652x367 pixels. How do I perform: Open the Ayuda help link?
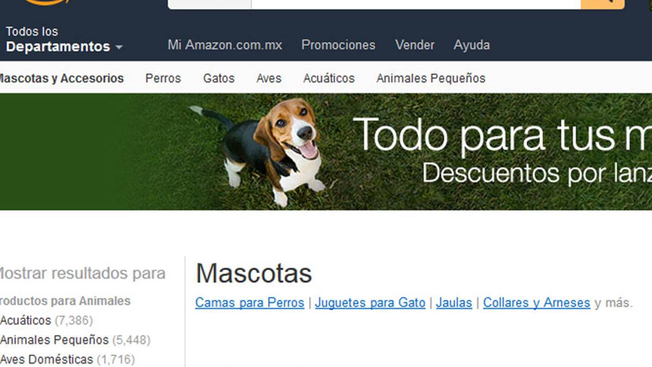(x=472, y=45)
